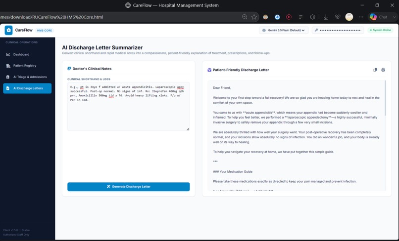Click the HMS CORE badge
The height and width of the screenshot is (241, 399).
click(x=44, y=31)
